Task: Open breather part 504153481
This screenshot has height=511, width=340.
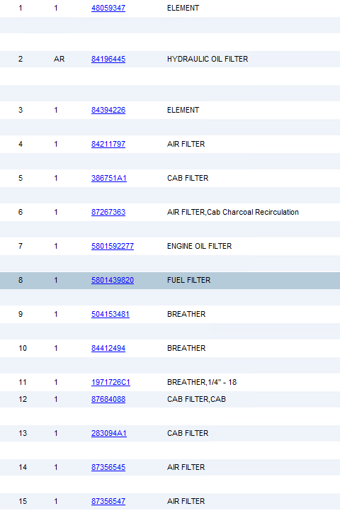Action: pyautogui.click(x=110, y=314)
